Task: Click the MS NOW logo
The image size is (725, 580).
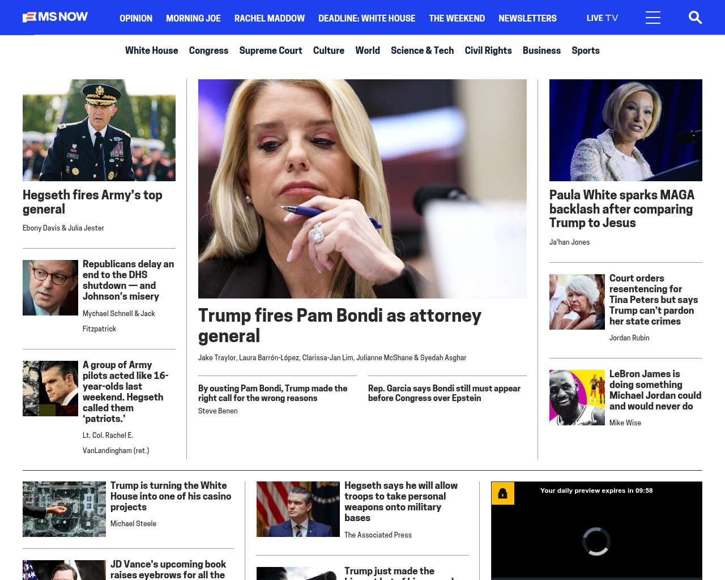Action: coord(55,17)
